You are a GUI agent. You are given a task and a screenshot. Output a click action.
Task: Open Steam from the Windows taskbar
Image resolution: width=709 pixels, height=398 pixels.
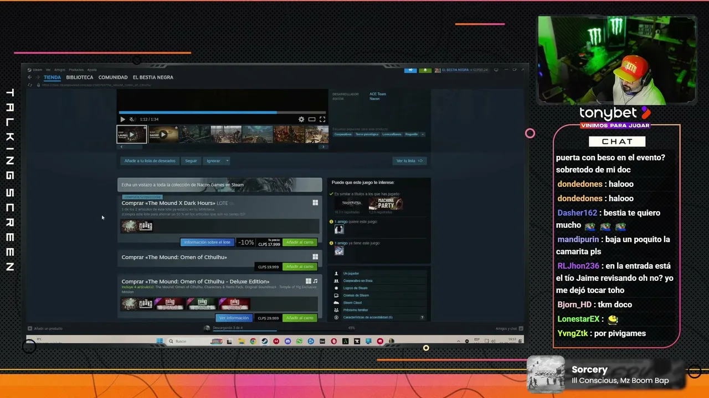click(264, 341)
